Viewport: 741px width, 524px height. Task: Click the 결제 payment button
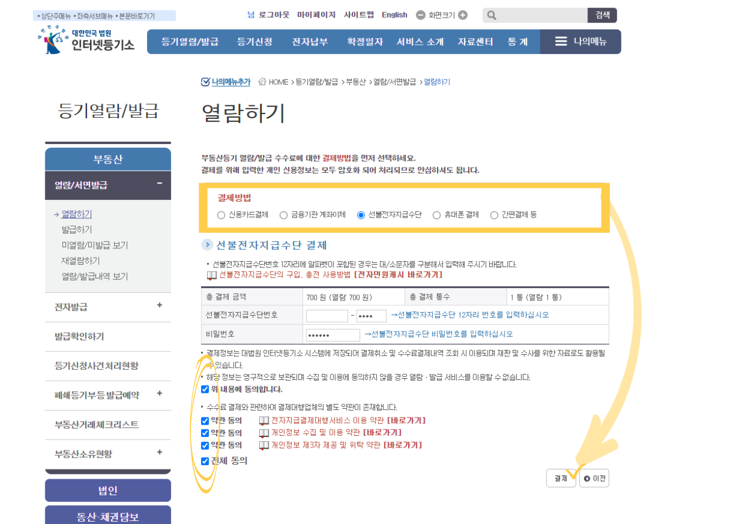click(560, 478)
